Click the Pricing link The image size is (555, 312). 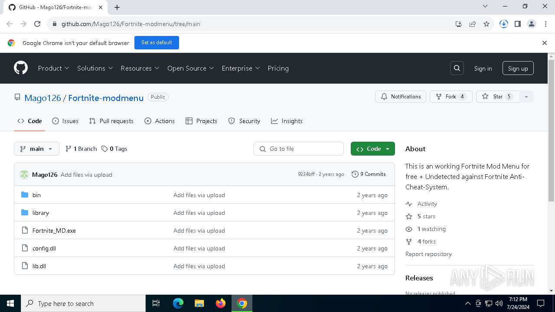pyautogui.click(x=278, y=68)
